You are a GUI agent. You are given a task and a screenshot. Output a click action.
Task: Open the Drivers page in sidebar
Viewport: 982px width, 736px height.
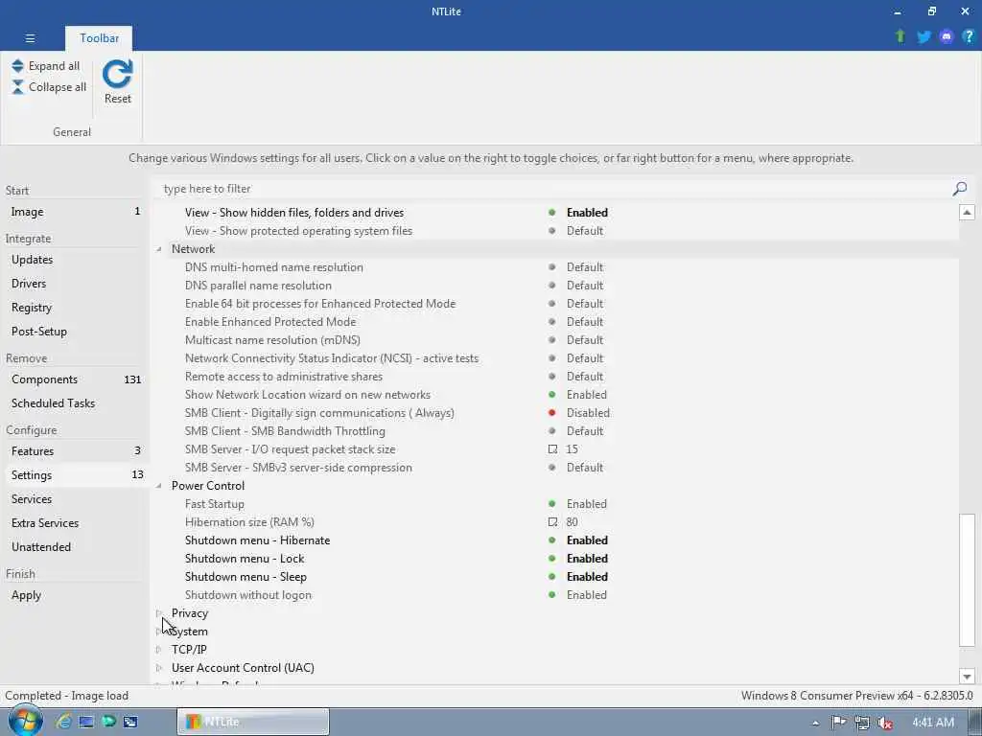coord(74,284)
